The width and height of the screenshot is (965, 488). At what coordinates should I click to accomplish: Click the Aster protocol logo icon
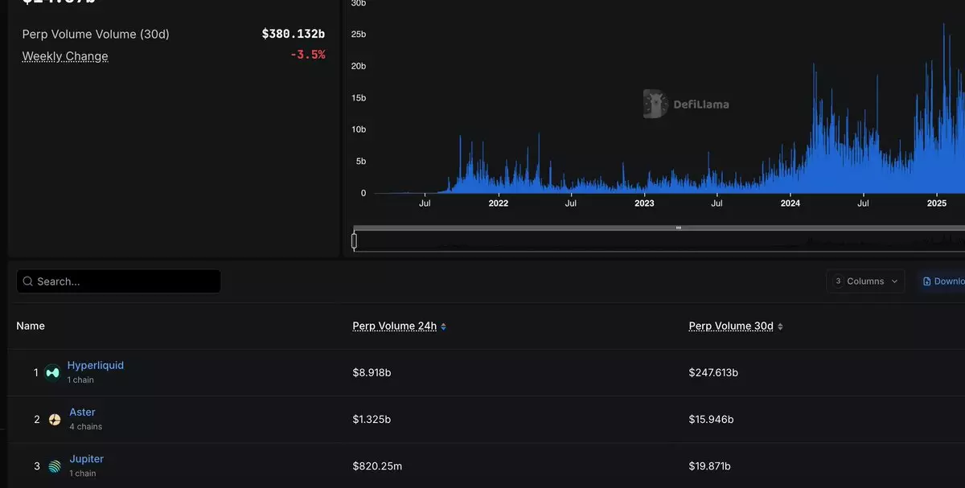point(55,420)
